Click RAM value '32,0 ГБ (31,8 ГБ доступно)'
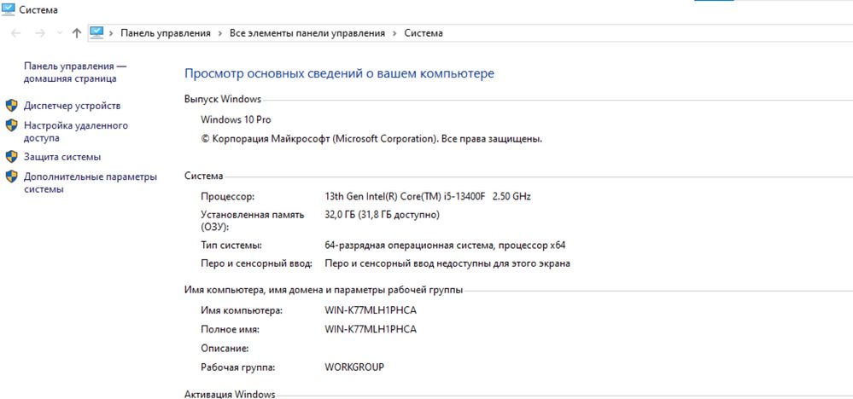This screenshot has height=399, width=853. (x=382, y=215)
